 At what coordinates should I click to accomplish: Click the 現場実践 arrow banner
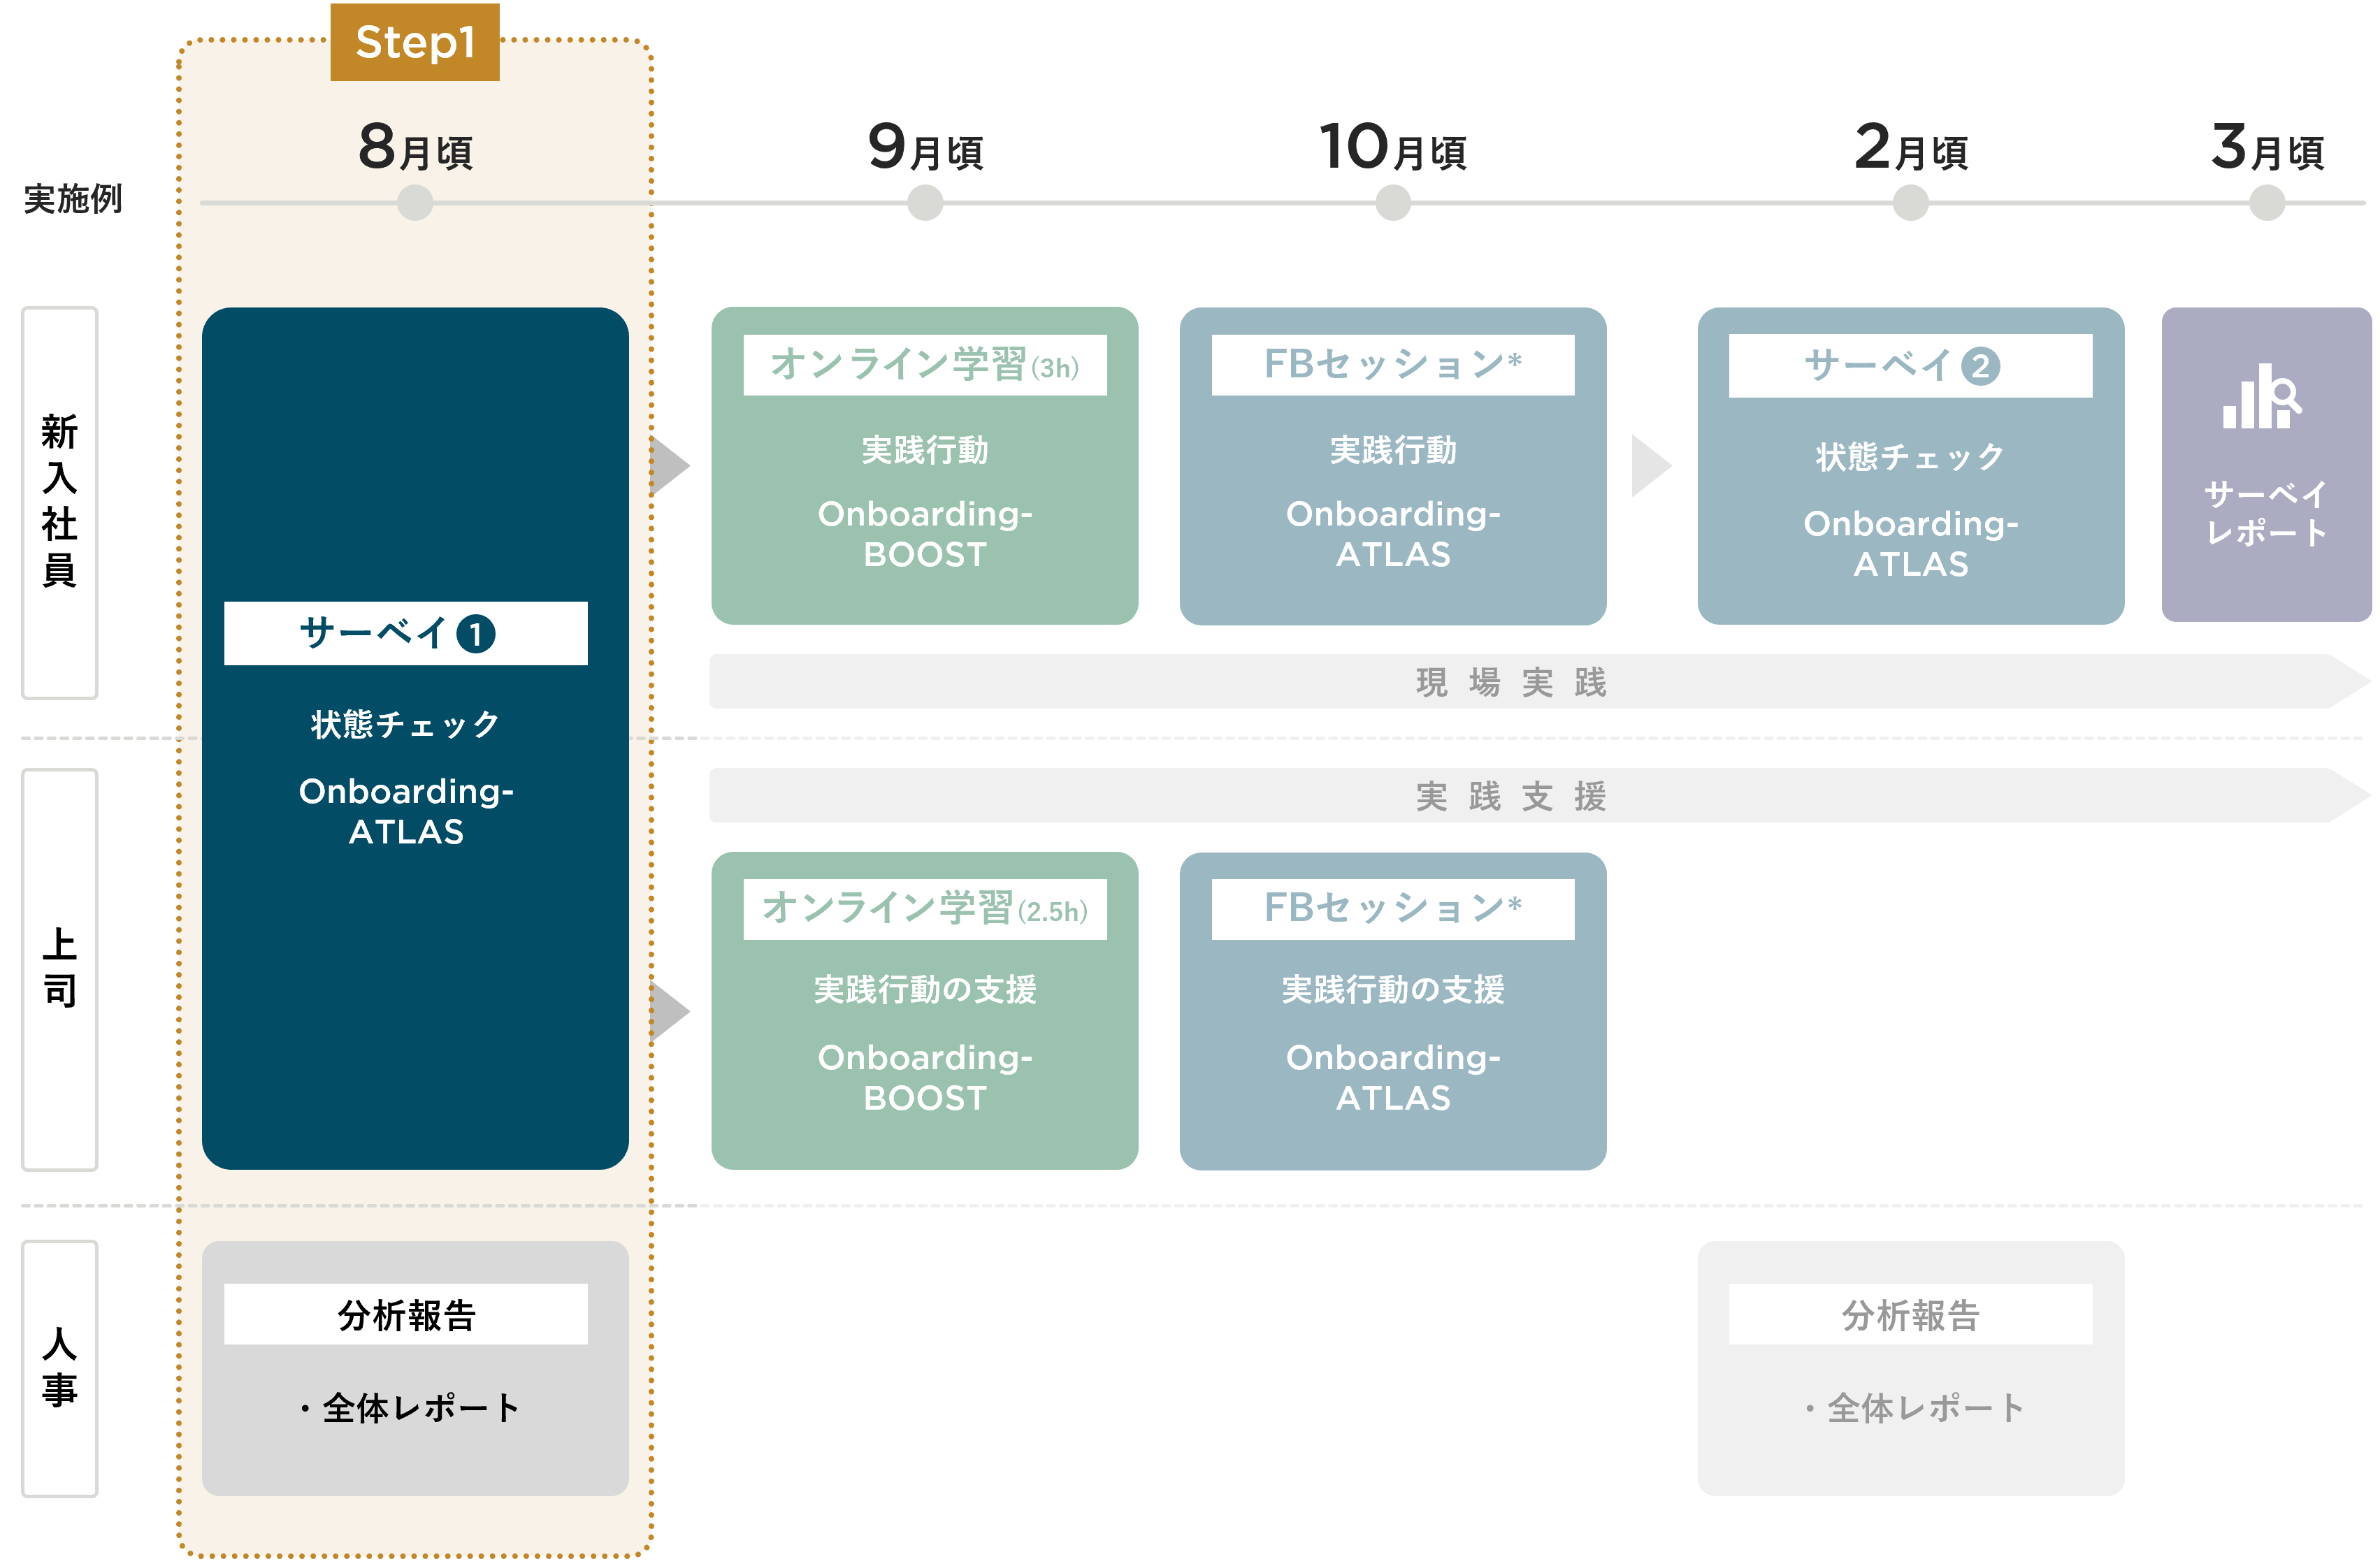click(1539, 682)
